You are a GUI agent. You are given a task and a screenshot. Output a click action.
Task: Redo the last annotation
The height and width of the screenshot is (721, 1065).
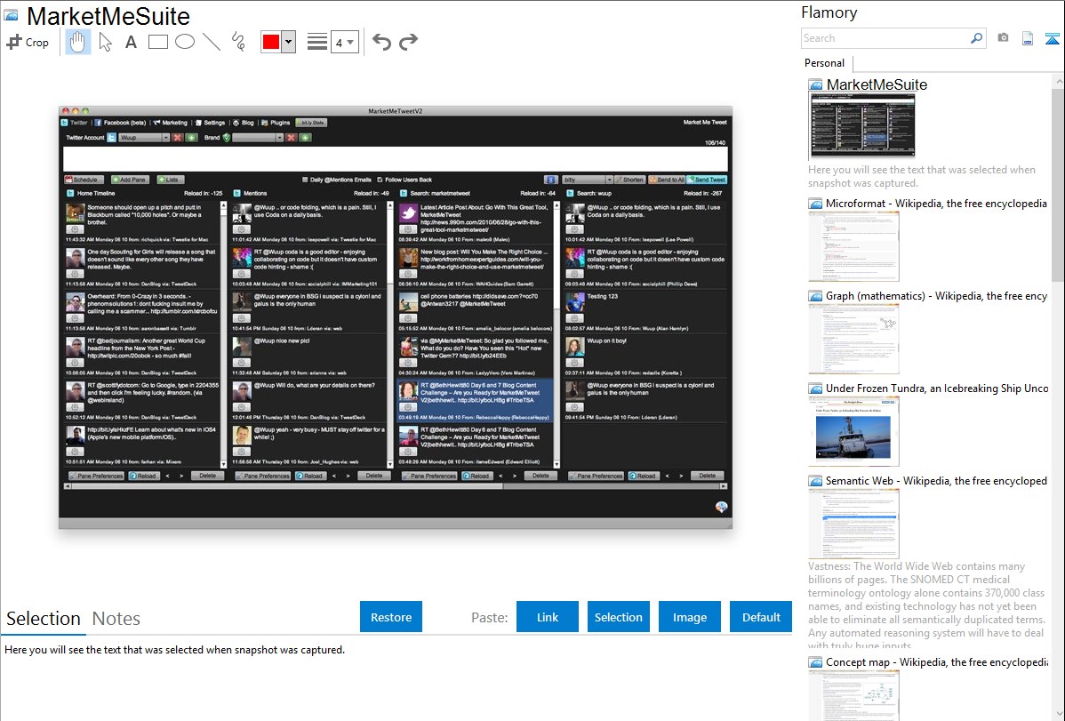pyautogui.click(x=408, y=42)
